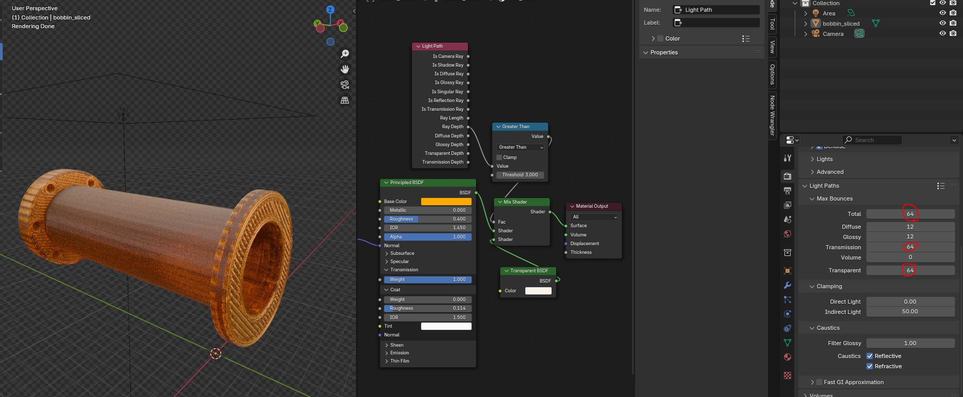Click the Principled BSDF Roughness slider

tap(427, 219)
